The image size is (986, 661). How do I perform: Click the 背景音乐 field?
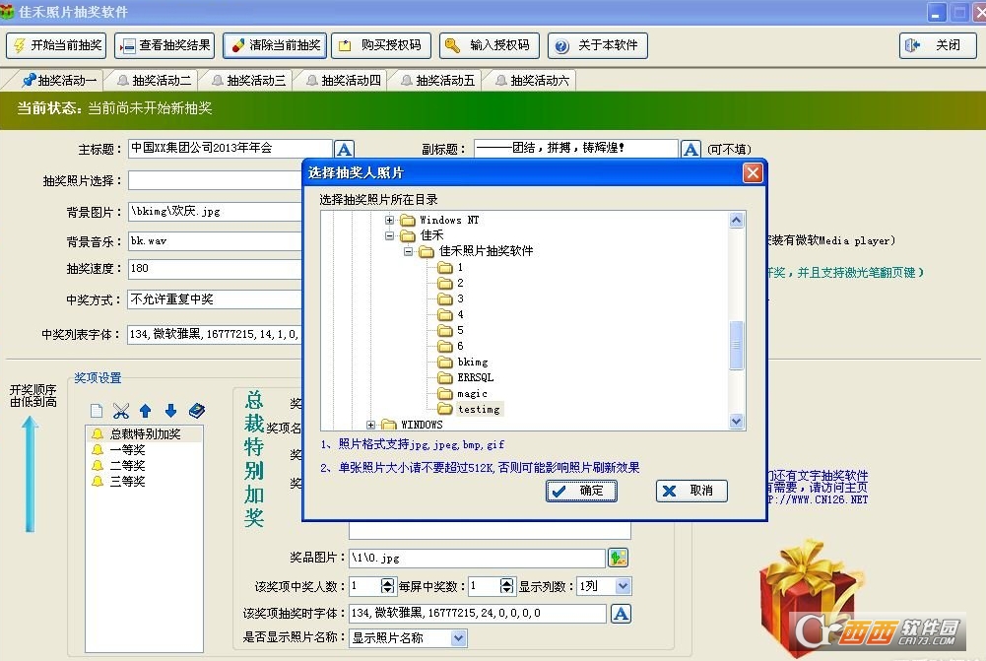215,241
